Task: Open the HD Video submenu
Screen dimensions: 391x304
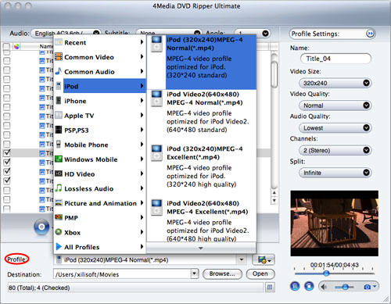Action: tap(100, 173)
